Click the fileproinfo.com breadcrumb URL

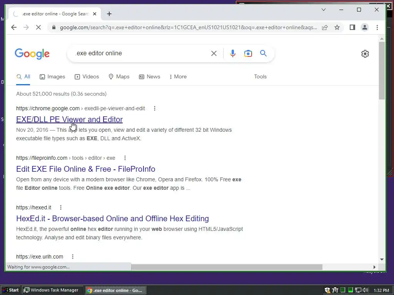point(65,158)
